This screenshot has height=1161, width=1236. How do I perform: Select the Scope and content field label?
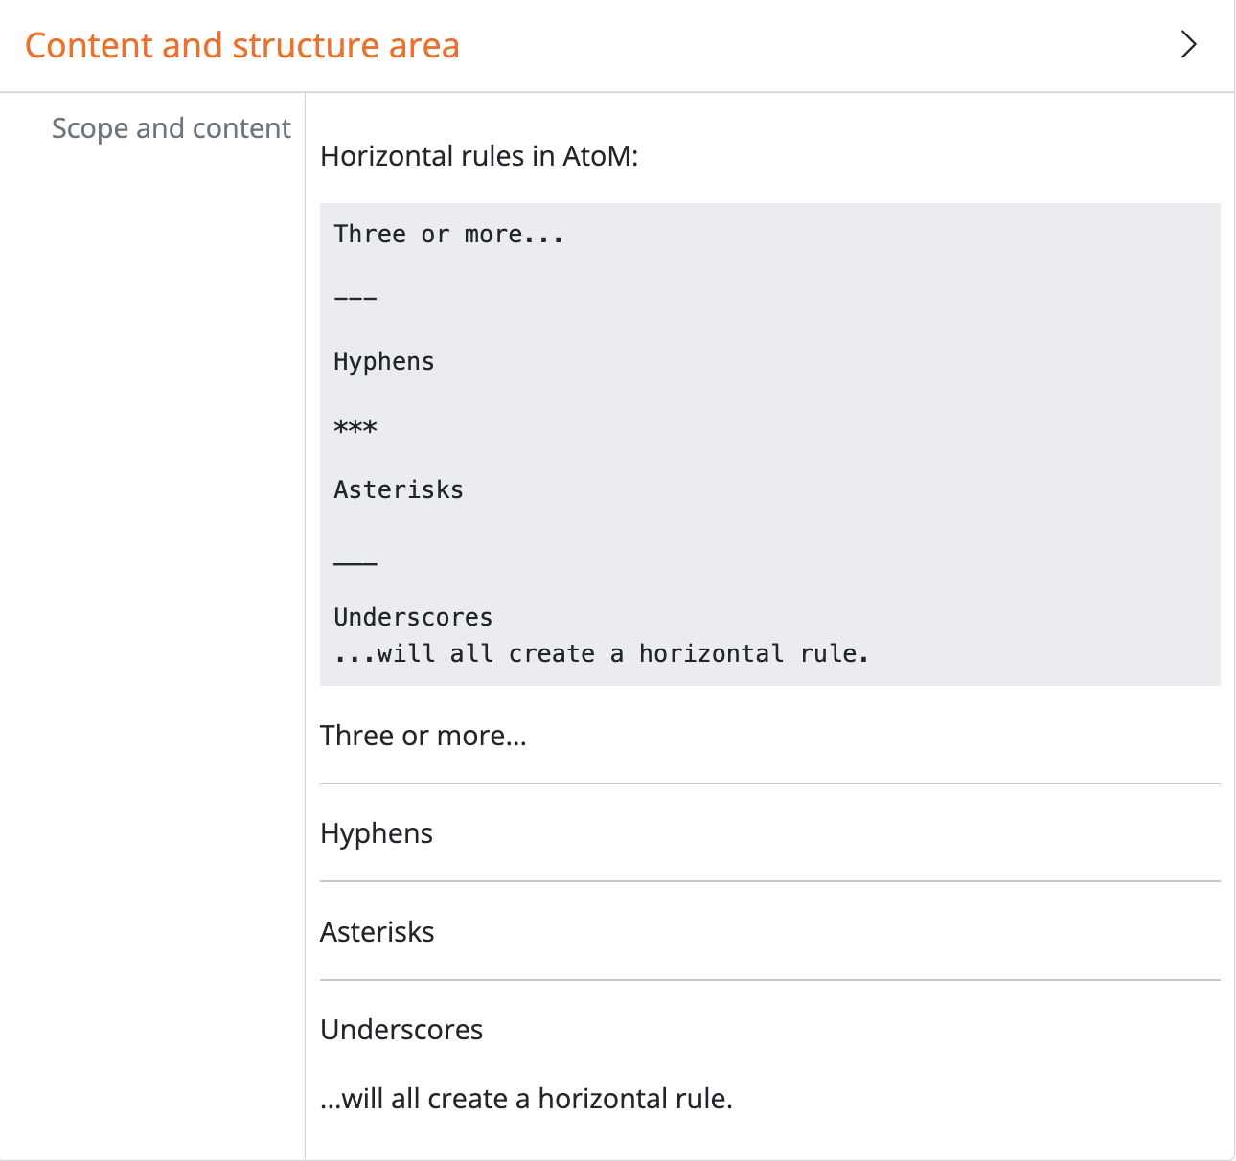coord(171,128)
